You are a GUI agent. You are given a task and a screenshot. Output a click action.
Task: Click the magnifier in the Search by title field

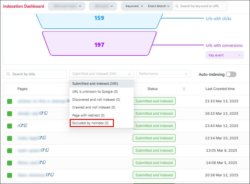(x=8, y=74)
